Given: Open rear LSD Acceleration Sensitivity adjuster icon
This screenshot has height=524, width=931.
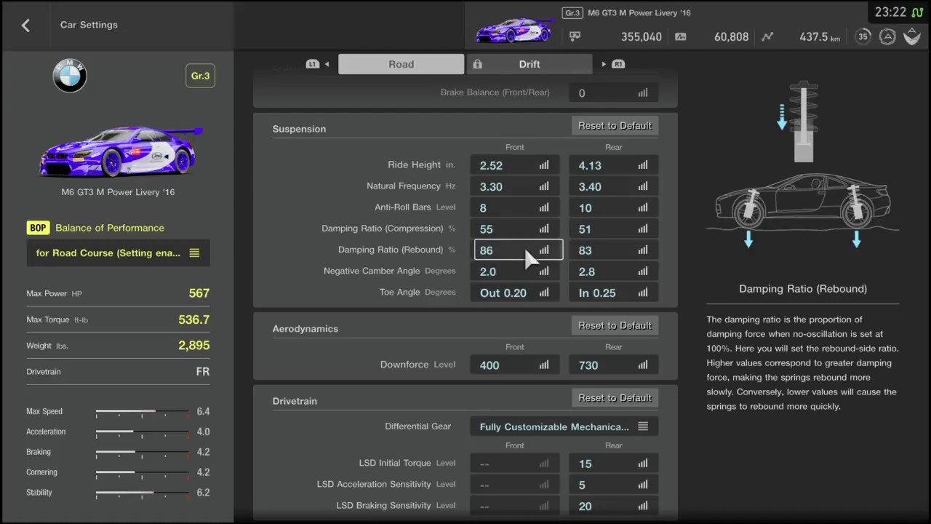Looking at the screenshot, I should [x=643, y=485].
